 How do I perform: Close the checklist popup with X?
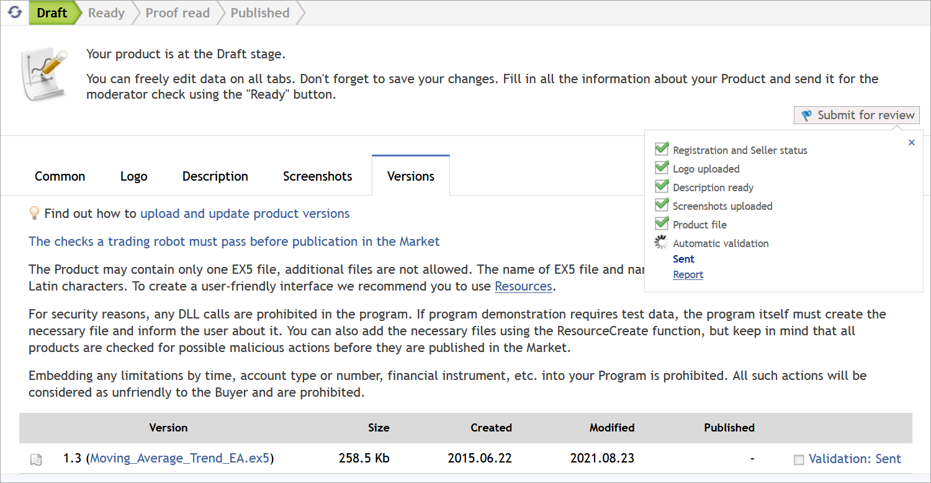click(912, 143)
